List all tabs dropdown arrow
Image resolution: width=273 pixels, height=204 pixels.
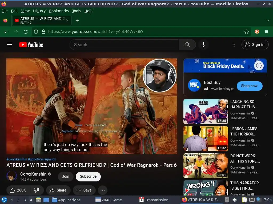tap(268, 20)
